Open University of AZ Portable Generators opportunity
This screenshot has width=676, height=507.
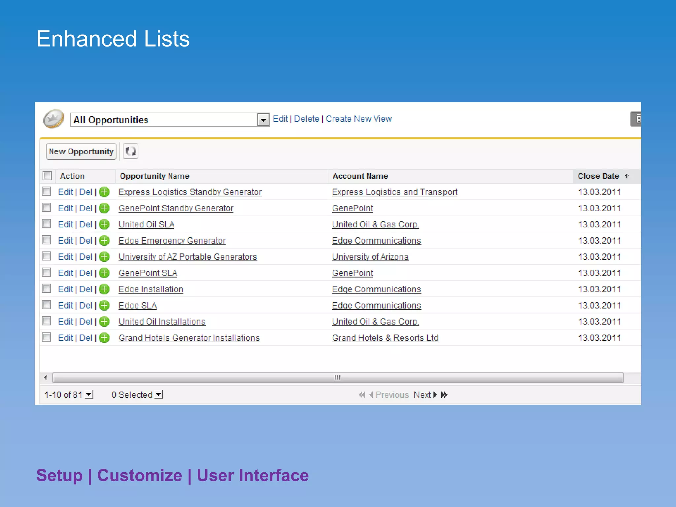point(188,257)
